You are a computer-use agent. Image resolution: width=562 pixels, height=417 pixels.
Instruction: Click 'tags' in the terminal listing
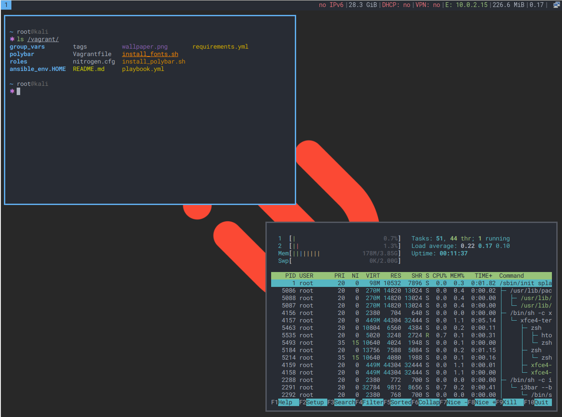[80, 46]
